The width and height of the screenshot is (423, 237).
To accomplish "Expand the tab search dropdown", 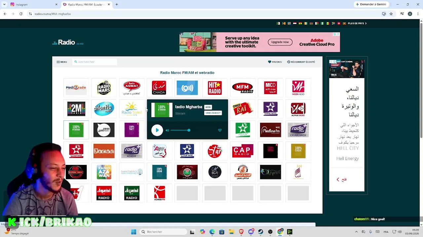I will tap(4, 5).
